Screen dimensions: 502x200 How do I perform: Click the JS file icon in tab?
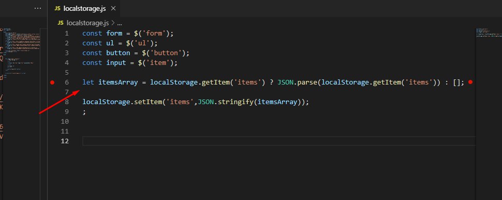pos(57,9)
